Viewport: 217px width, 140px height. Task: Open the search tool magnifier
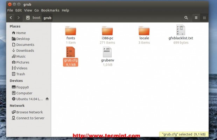pyautogui.click(x=186, y=18)
